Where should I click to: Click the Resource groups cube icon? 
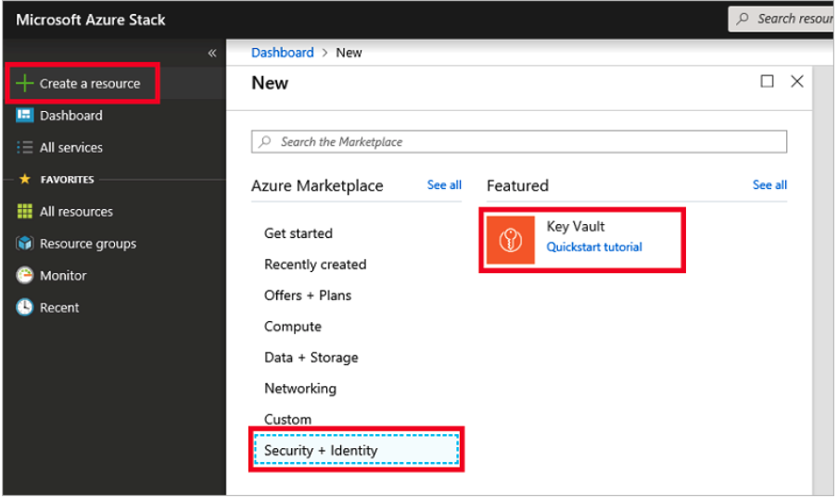(25, 243)
